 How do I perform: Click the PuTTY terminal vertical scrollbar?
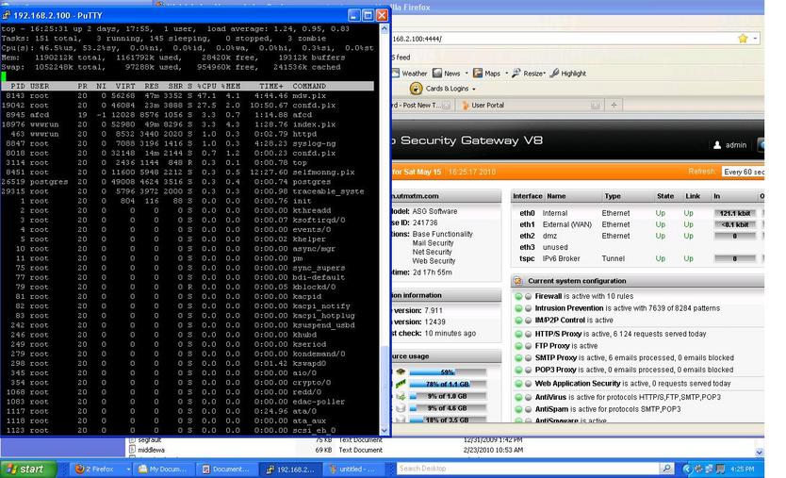[385, 229]
